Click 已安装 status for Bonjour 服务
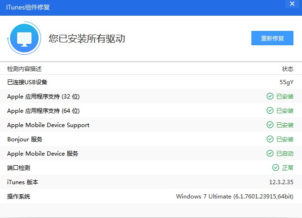This screenshot has width=302, height=218. (285, 139)
